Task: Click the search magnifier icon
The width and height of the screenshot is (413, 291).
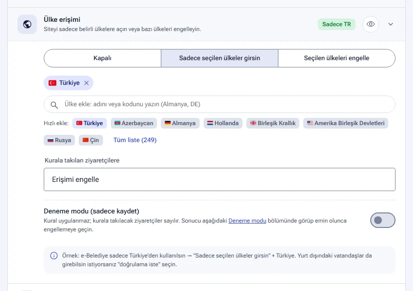Action: tap(54, 105)
